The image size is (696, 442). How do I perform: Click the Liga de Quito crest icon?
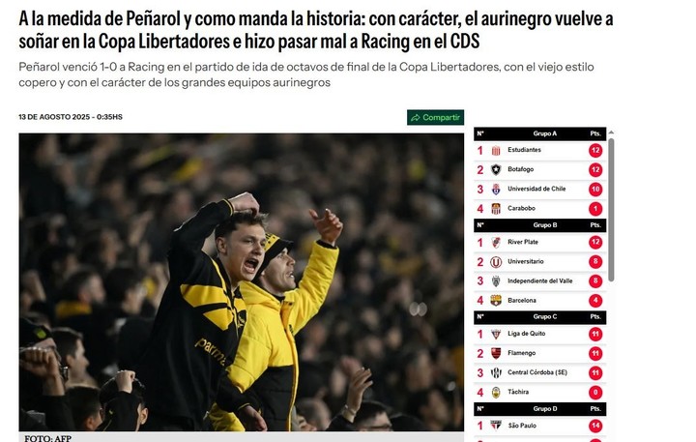coord(496,334)
